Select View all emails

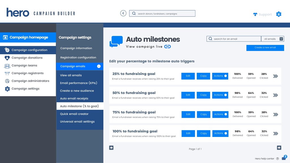(x=71, y=75)
